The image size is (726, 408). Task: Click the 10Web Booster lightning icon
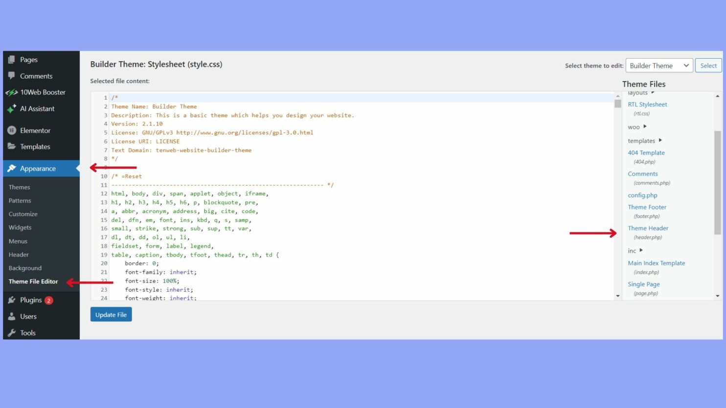pyautogui.click(x=12, y=92)
